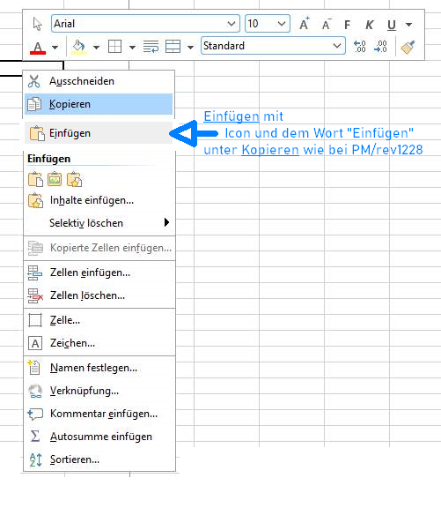Toggle bold formatting (F)
The image size is (441, 508).
pyautogui.click(x=347, y=25)
